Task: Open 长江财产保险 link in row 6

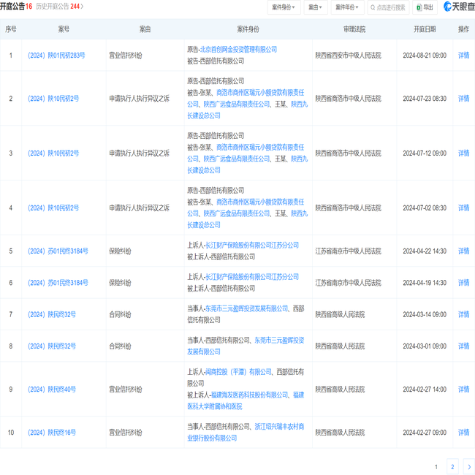Action: coord(252,276)
